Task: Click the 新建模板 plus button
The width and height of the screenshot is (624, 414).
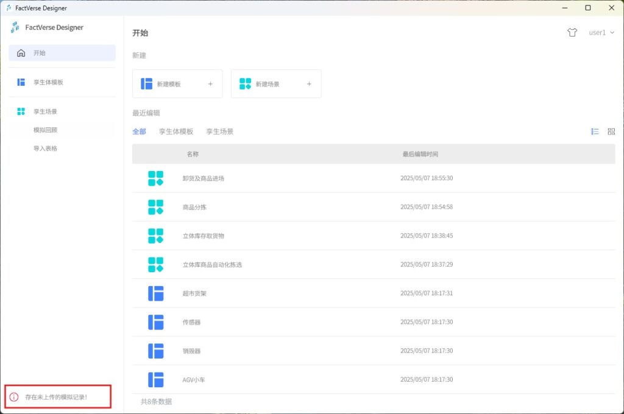Action: (210, 84)
